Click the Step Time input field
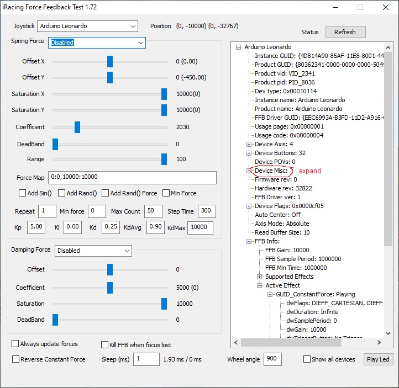This screenshot has width=399, height=388. [207, 211]
